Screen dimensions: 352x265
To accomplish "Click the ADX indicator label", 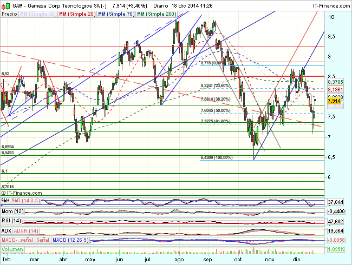I will pyautogui.click(x=6, y=231).
